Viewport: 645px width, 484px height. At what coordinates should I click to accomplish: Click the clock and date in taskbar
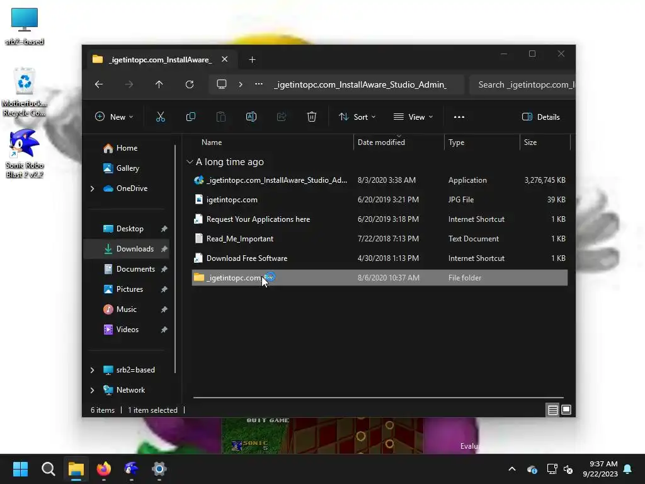[600, 469]
